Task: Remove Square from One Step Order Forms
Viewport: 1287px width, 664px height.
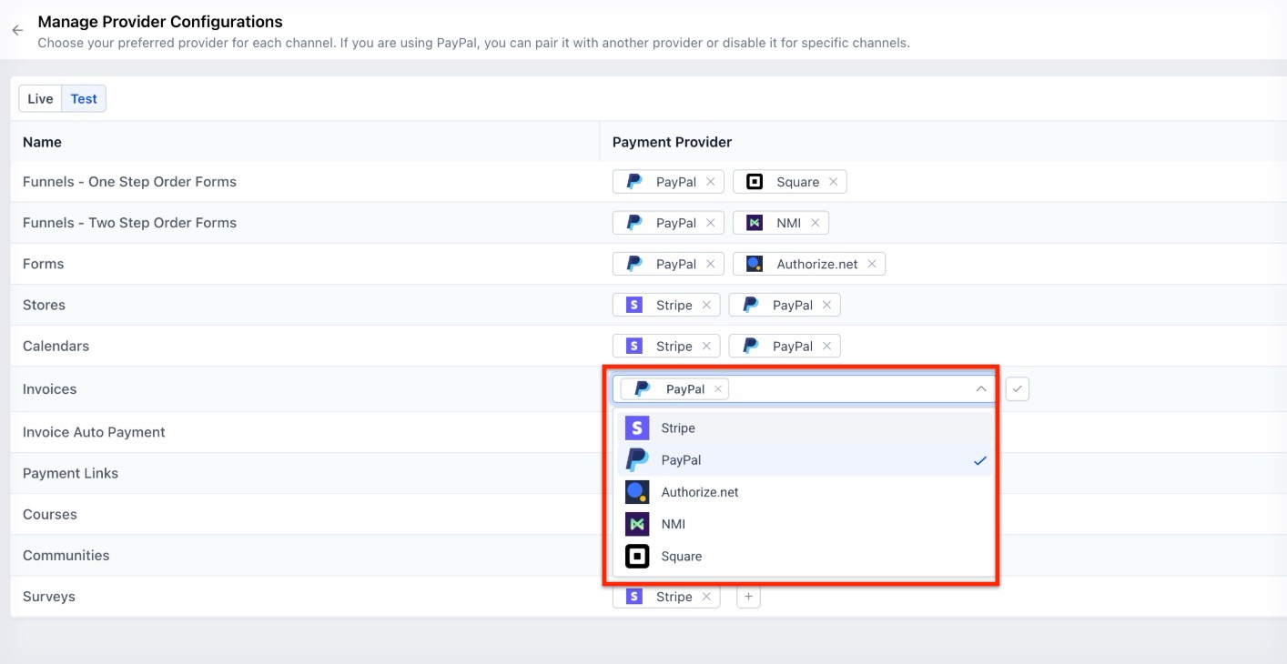Action: tap(833, 182)
